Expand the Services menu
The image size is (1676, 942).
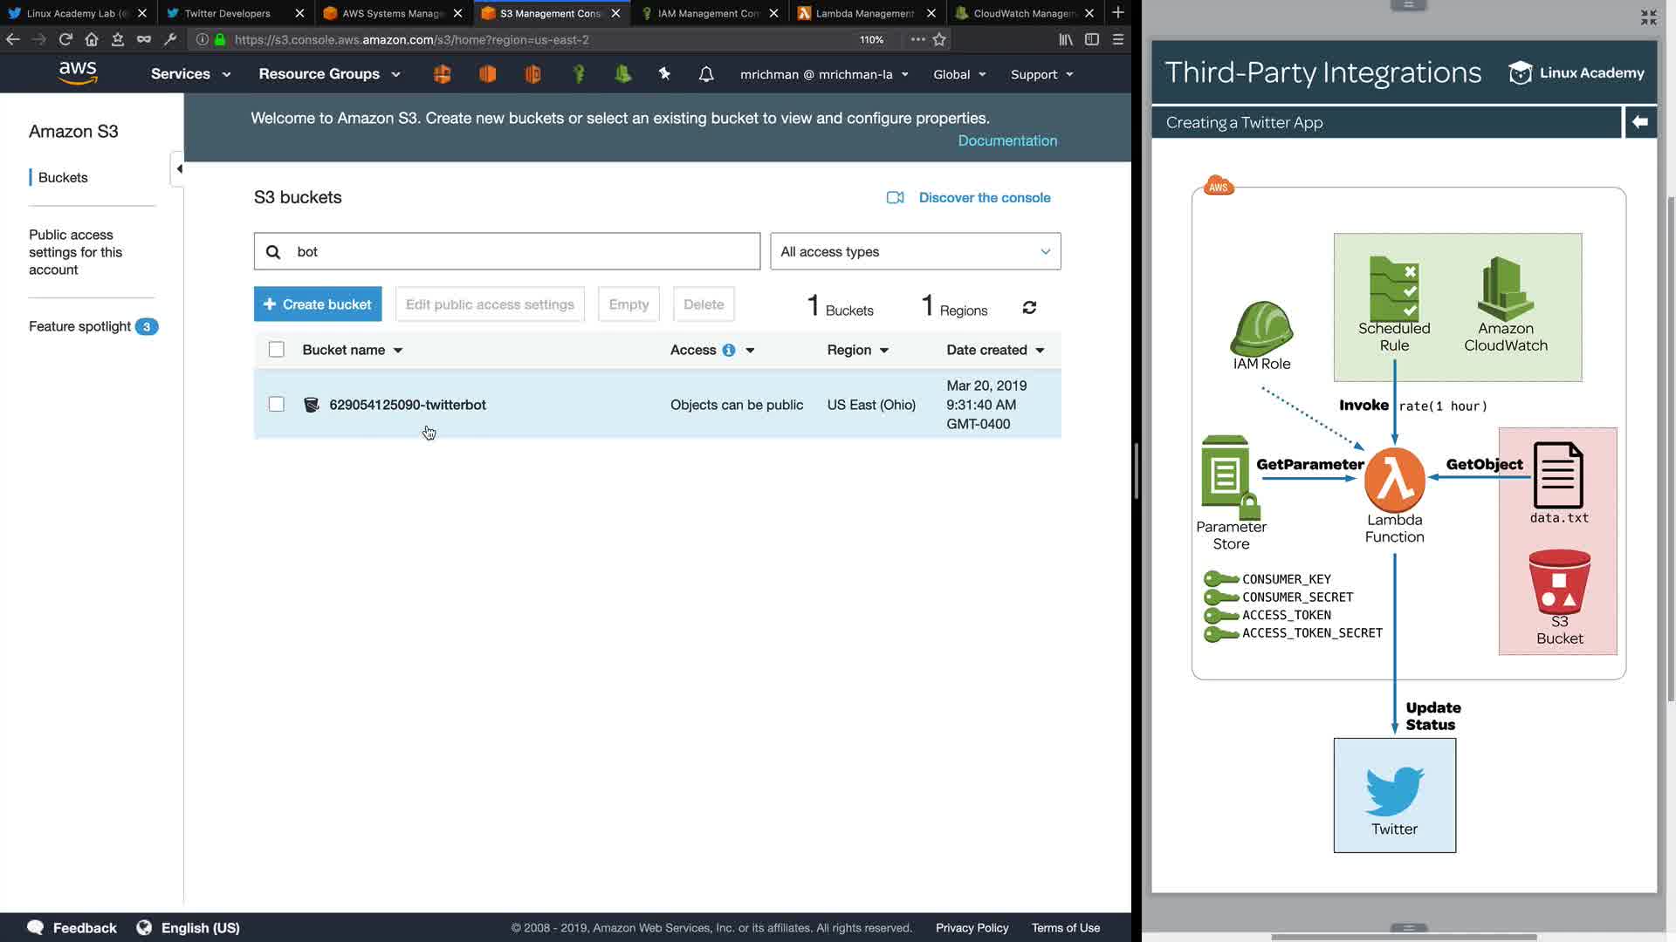pos(190,74)
